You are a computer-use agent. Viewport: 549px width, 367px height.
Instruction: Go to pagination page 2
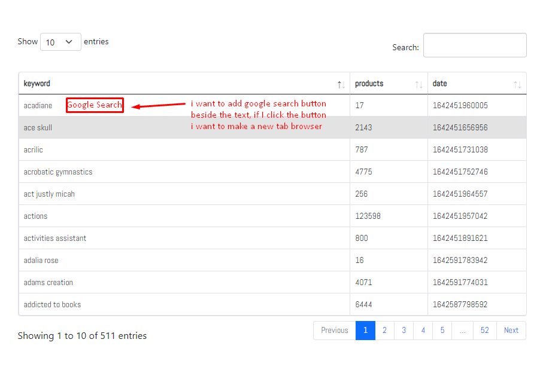point(384,331)
